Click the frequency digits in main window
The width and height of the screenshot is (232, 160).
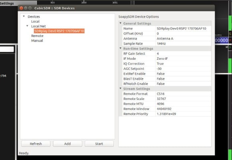(x=221, y=41)
